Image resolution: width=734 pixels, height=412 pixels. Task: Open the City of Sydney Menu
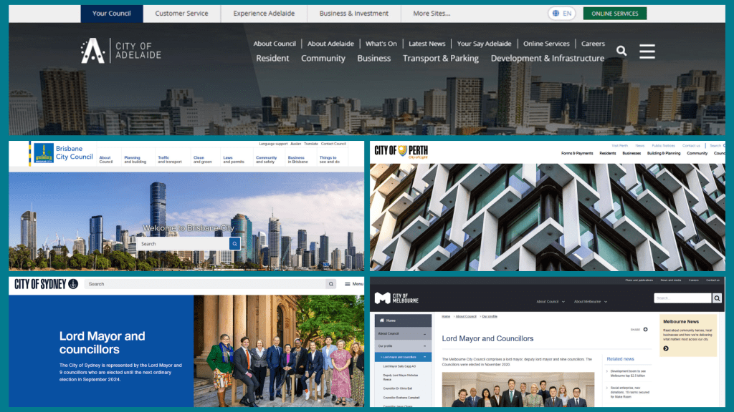[353, 284]
